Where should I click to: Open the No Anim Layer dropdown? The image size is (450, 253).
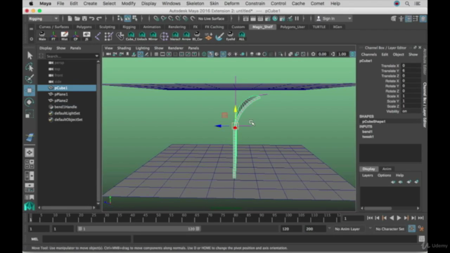(x=349, y=229)
